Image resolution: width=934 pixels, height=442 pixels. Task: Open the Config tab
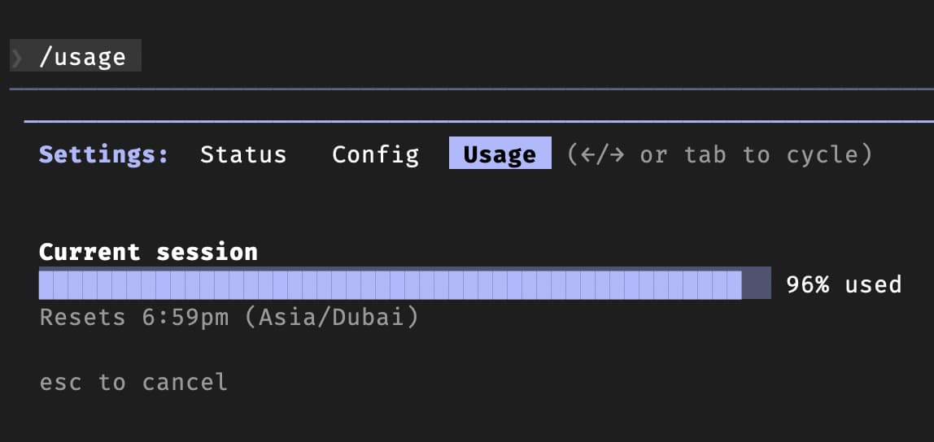tap(375, 154)
